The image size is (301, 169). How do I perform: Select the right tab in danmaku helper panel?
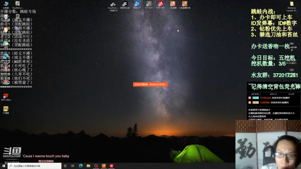coord(291,94)
